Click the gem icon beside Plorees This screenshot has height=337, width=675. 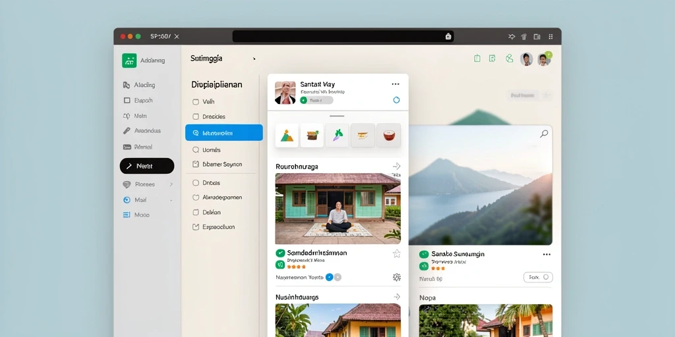coord(127,184)
